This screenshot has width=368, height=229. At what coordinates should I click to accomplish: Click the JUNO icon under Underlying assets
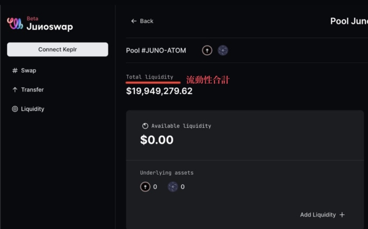(x=145, y=187)
